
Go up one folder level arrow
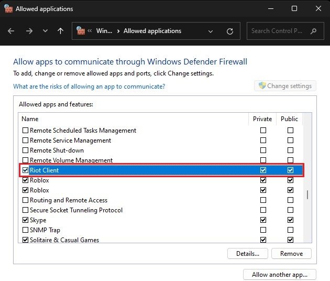(x=60, y=31)
